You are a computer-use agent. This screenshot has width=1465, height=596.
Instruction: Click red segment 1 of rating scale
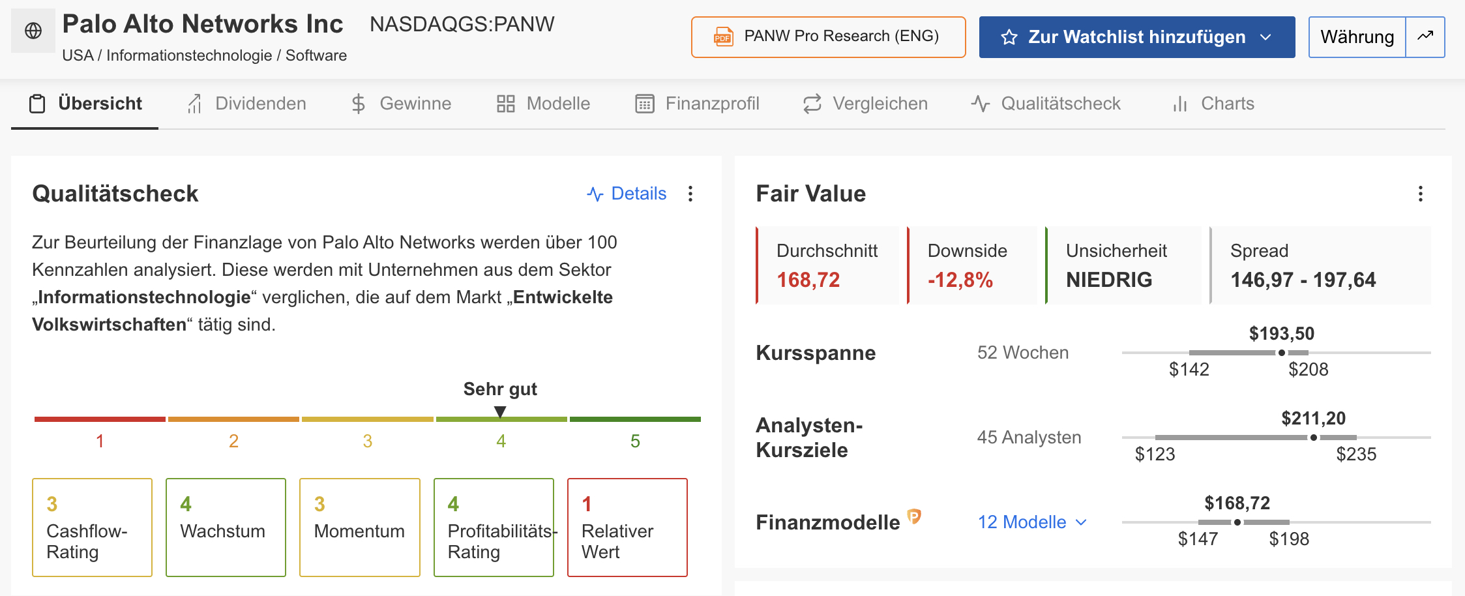click(100, 419)
